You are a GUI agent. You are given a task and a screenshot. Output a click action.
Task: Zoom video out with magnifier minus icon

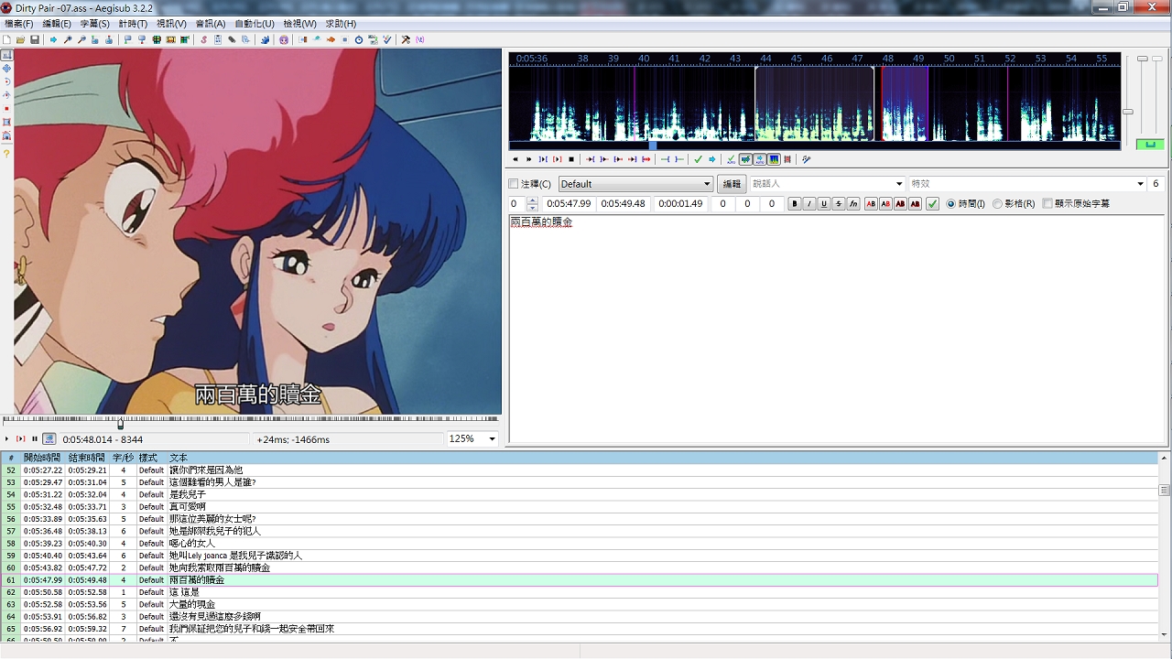pyautogui.click(x=81, y=40)
